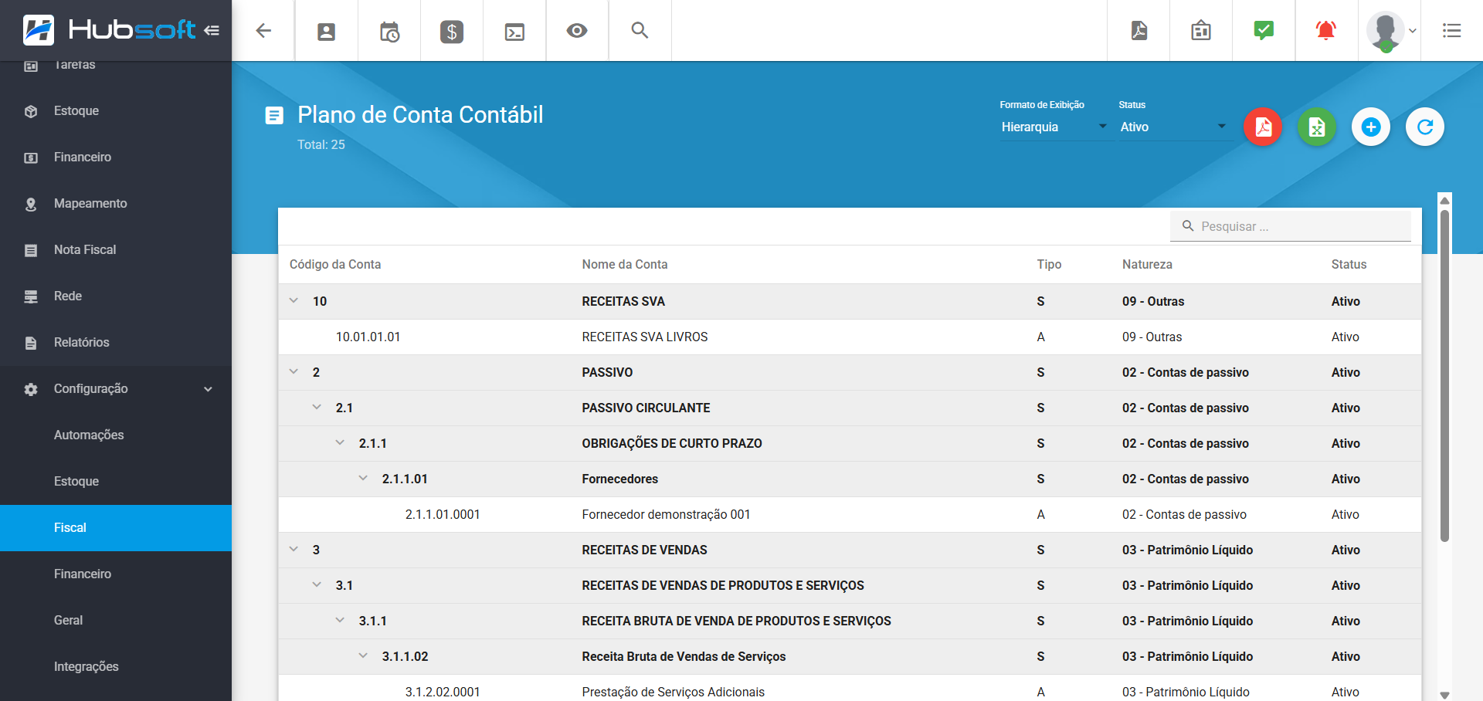1483x701 pixels.
Task: Select Financeiro under Configuração submenu
Action: tap(83, 574)
